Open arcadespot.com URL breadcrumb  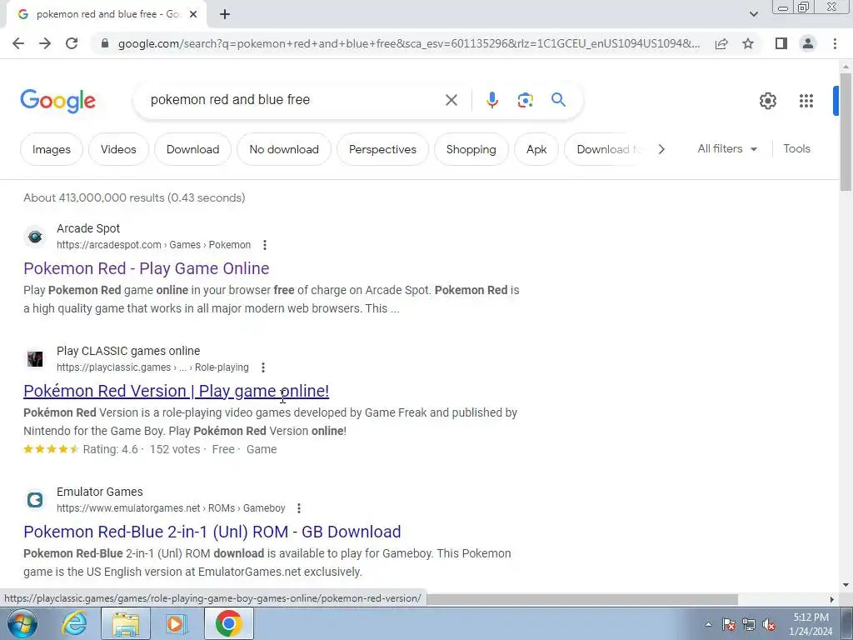pyautogui.click(x=153, y=245)
